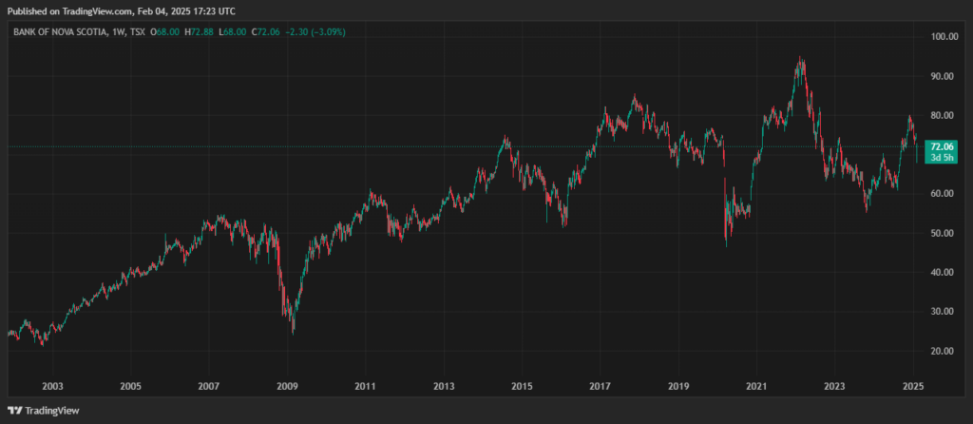Image resolution: width=973 pixels, height=424 pixels.
Task: Click the 2021 label on time axis
Action: click(x=756, y=386)
